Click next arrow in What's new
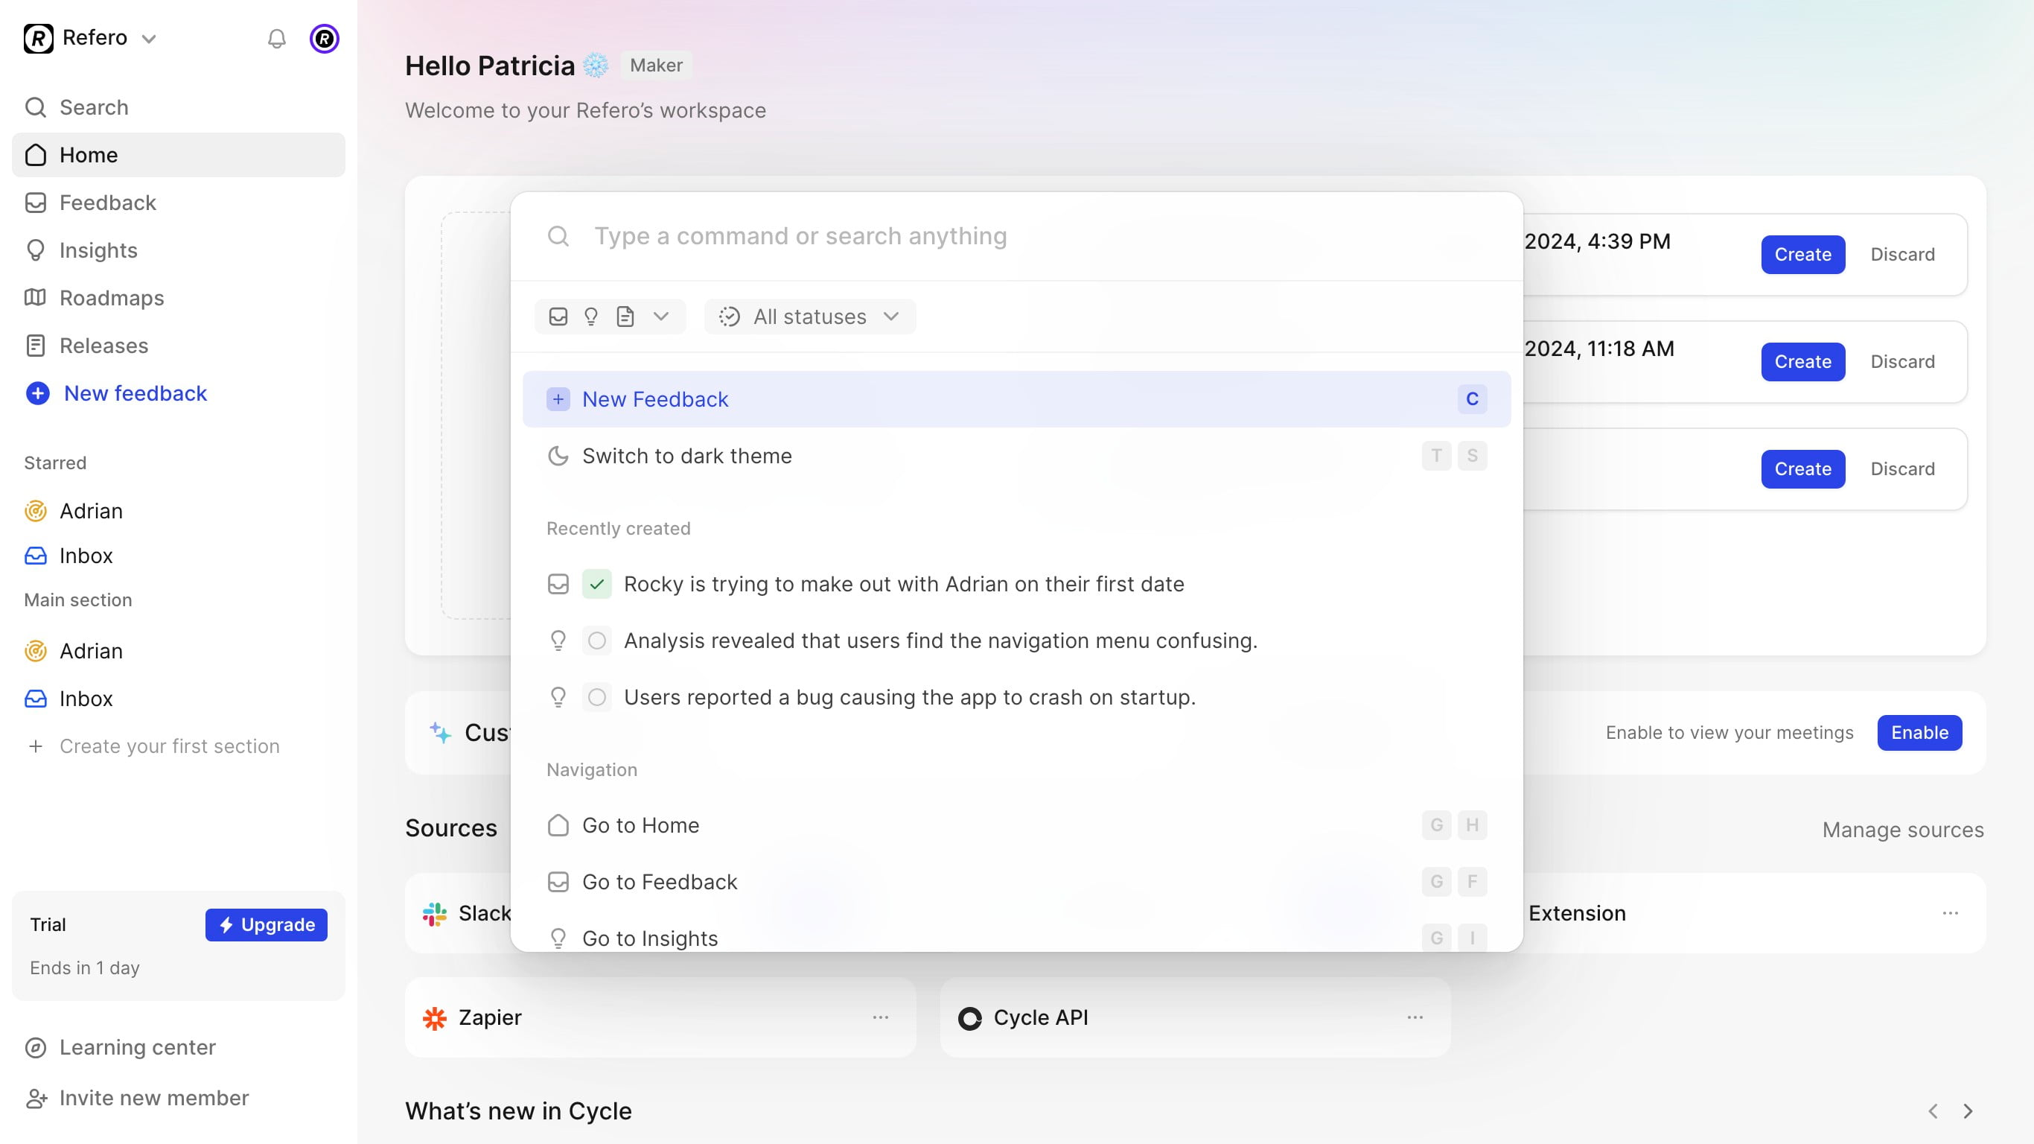The image size is (2034, 1144). point(1968,1110)
